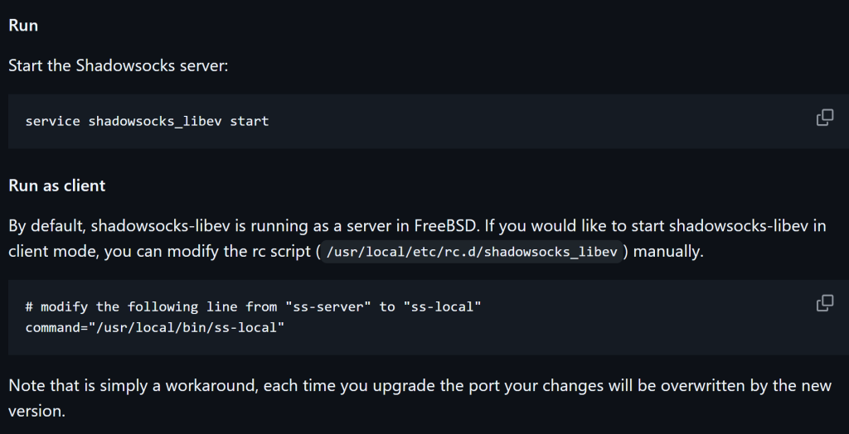Click the quoted "ss-local" in the comment
Image resolution: width=849 pixels, height=434 pixels.
click(443, 306)
